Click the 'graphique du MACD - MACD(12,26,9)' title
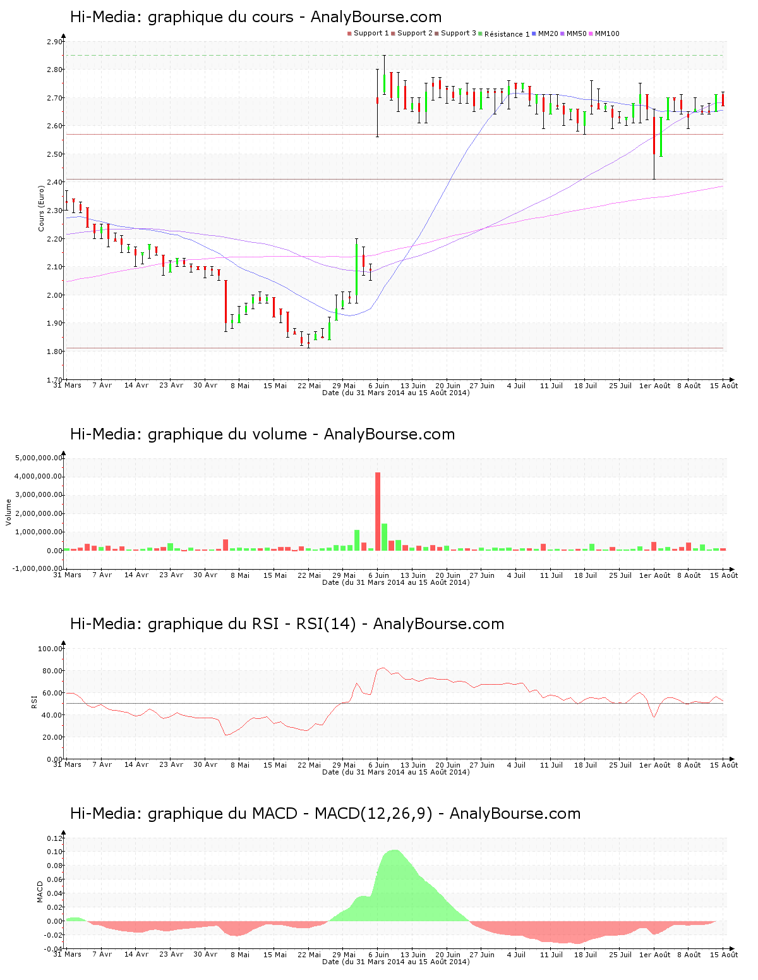 pyautogui.click(x=325, y=814)
